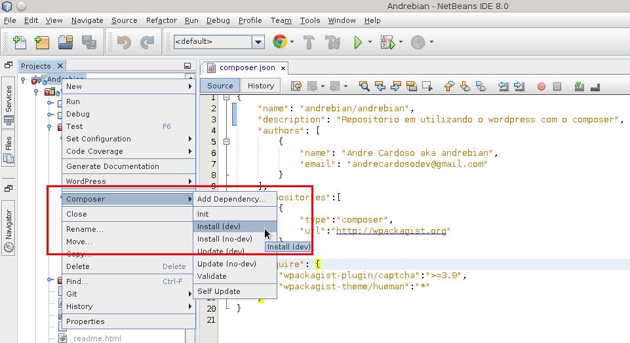
Task: Open the wpackagist.org URL link
Action: click(x=391, y=230)
